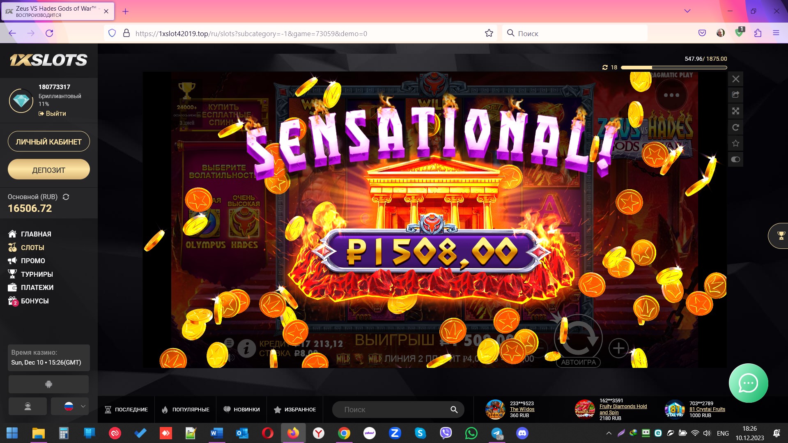This screenshot has height=443, width=788.
Task: Open the ЛИЧНЫЙ КАБИНЕТ account page
Action: pyautogui.click(x=49, y=142)
